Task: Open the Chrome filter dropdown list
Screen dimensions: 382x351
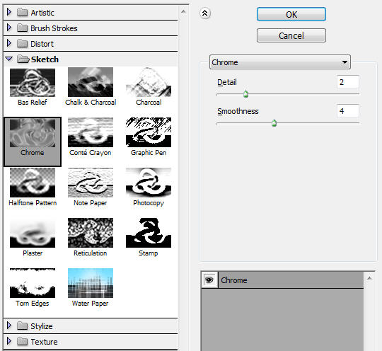Action: coord(280,62)
